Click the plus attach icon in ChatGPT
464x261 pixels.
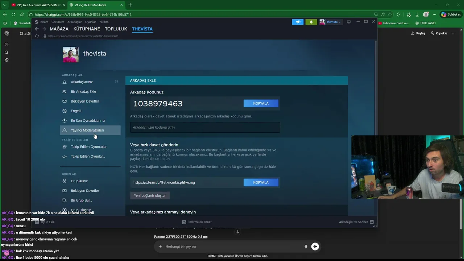tap(160, 246)
